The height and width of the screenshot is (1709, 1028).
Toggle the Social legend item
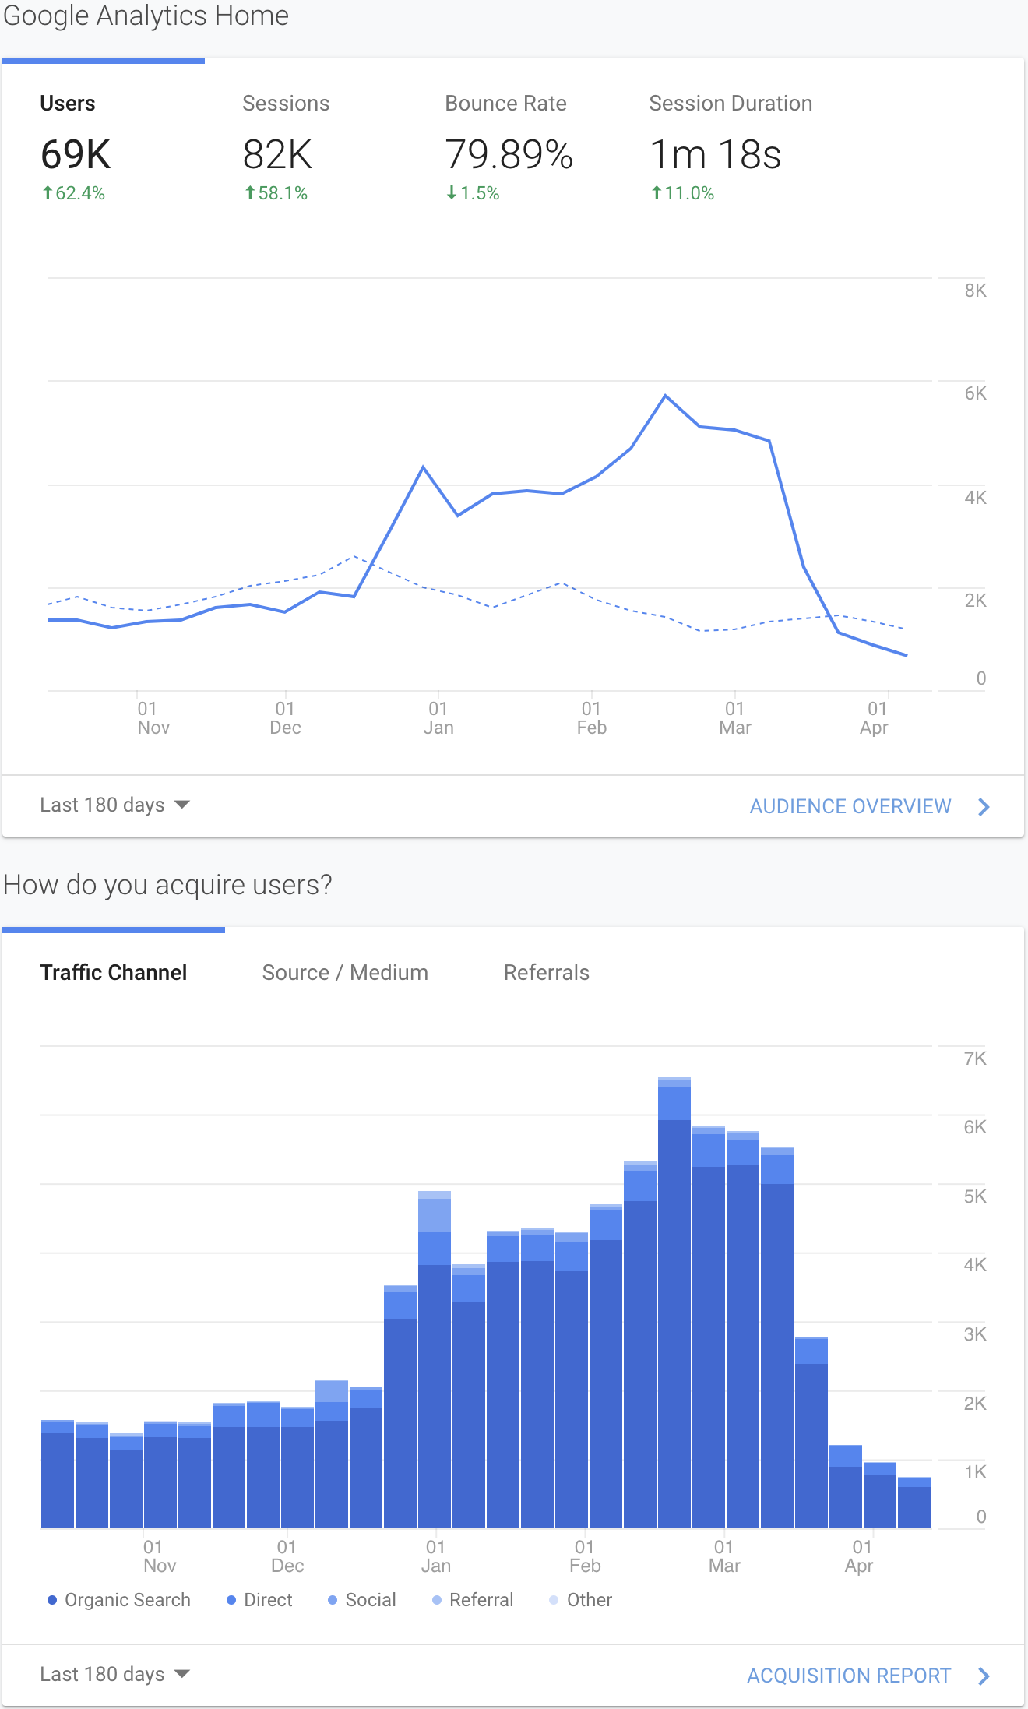pos(362,1600)
